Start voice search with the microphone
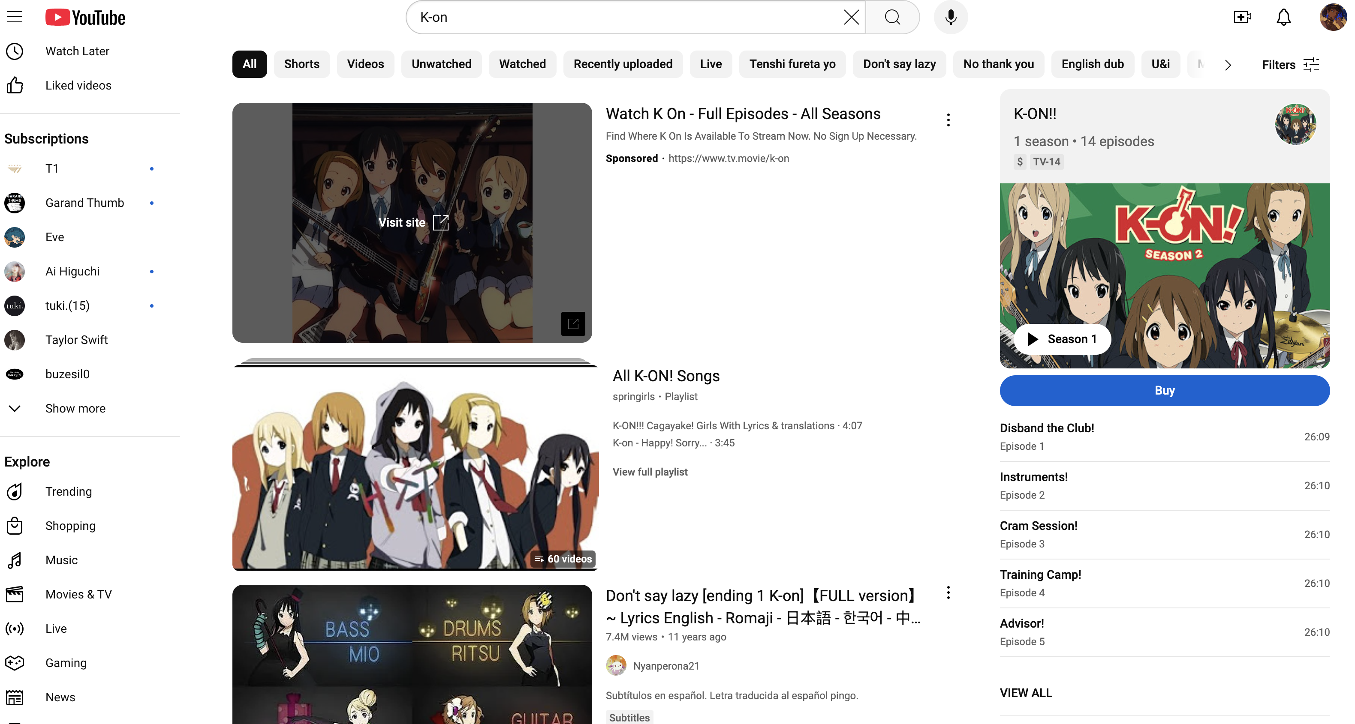1355x724 pixels. pyautogui.click(x=951, y=17)
